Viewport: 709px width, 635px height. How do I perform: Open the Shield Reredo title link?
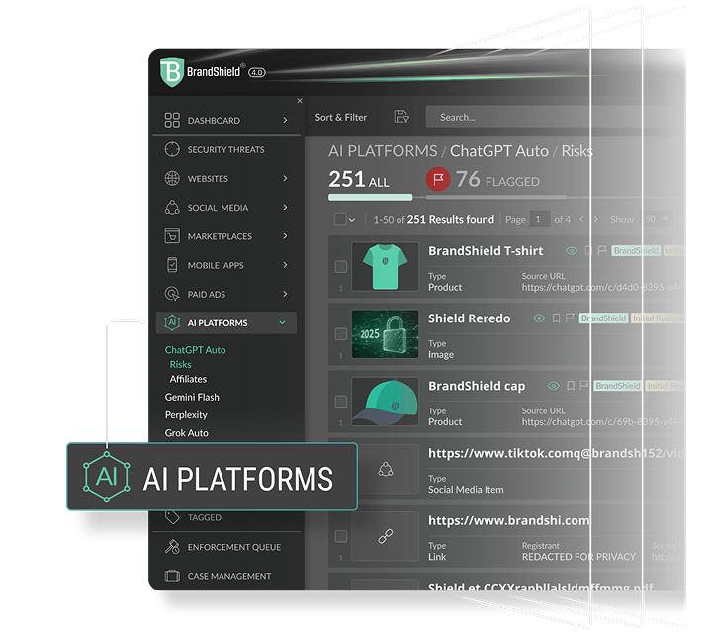(x=469, y=317)
